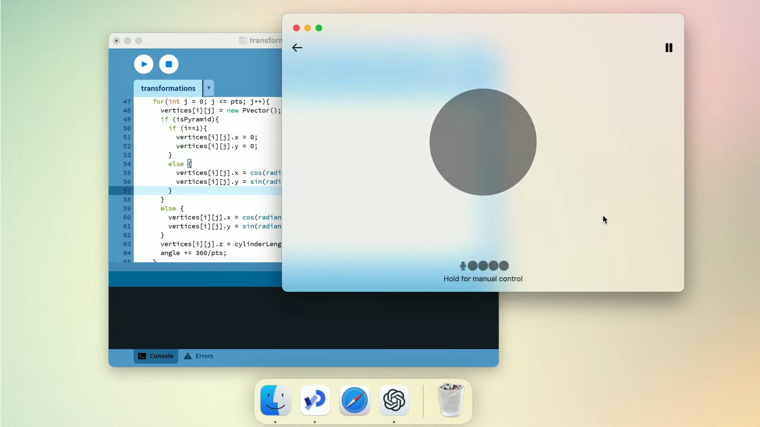Stop the running sketch
This screenshot has height=427, width=760.
point(169,64)
